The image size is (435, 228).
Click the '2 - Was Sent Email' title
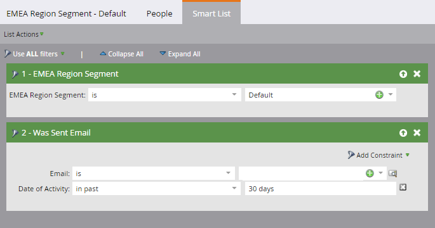point(56,133)
